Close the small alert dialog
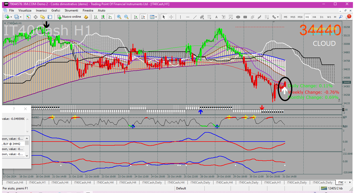This screenshot has width=355, height=193. point(25,109)
